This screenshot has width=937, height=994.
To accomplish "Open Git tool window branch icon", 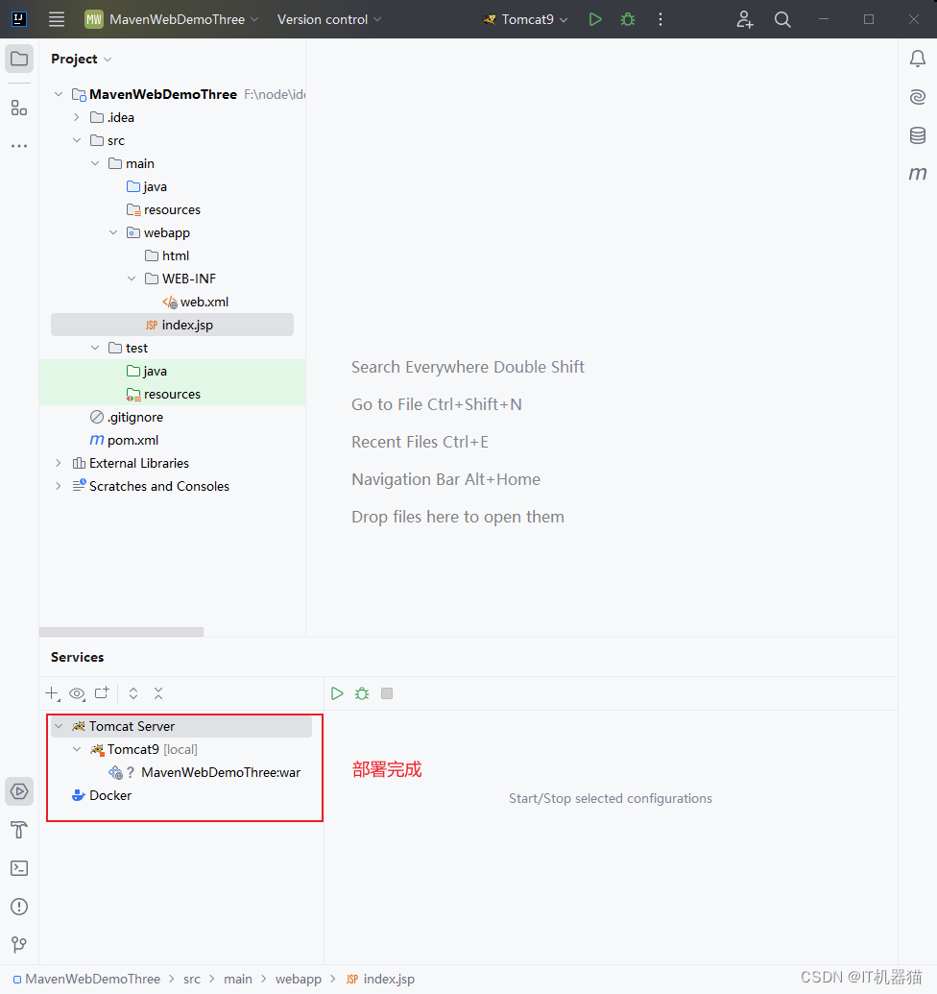I will [19, 945].
